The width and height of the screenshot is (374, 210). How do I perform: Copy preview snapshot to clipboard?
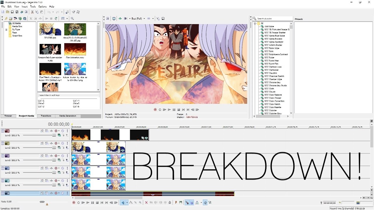pos(158,18)
